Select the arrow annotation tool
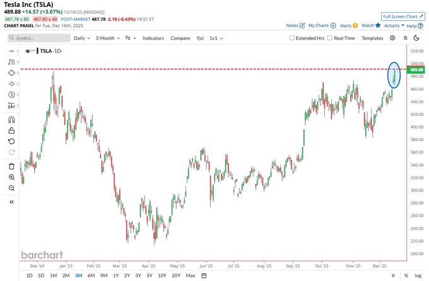This screenshot has width=429, height=281. [x=11, y=84]
